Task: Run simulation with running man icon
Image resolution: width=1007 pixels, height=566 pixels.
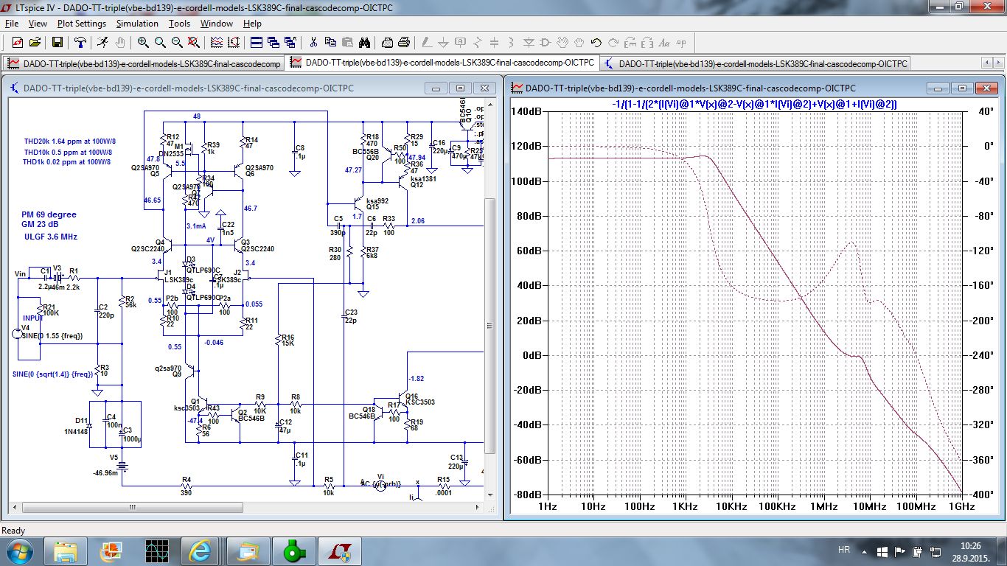Action: tap(102, 43)
